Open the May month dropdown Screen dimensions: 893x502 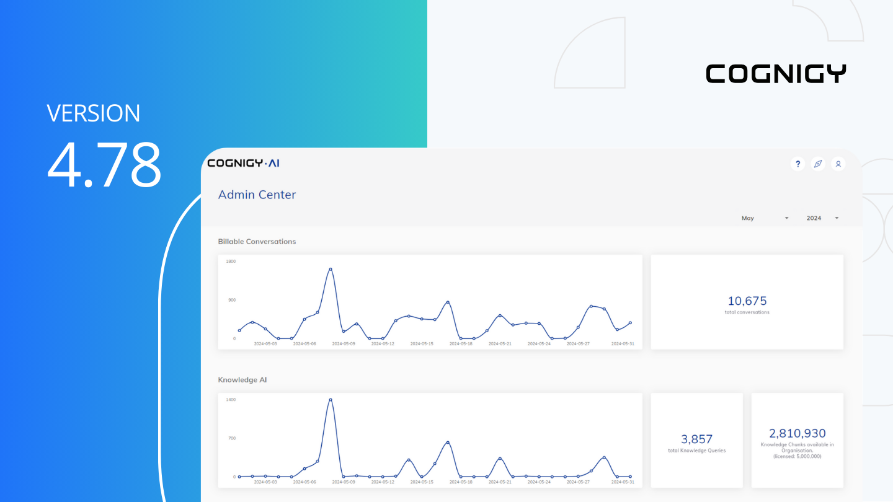pos(748,218)
